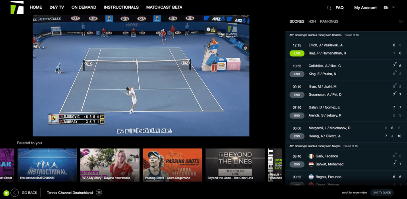
Task: Switch to the H2H tab
Action: click(x=312, y=21)
